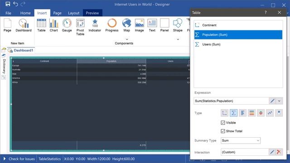
Task: Set field type to Data Bars
Action: [x=243, y=113]
